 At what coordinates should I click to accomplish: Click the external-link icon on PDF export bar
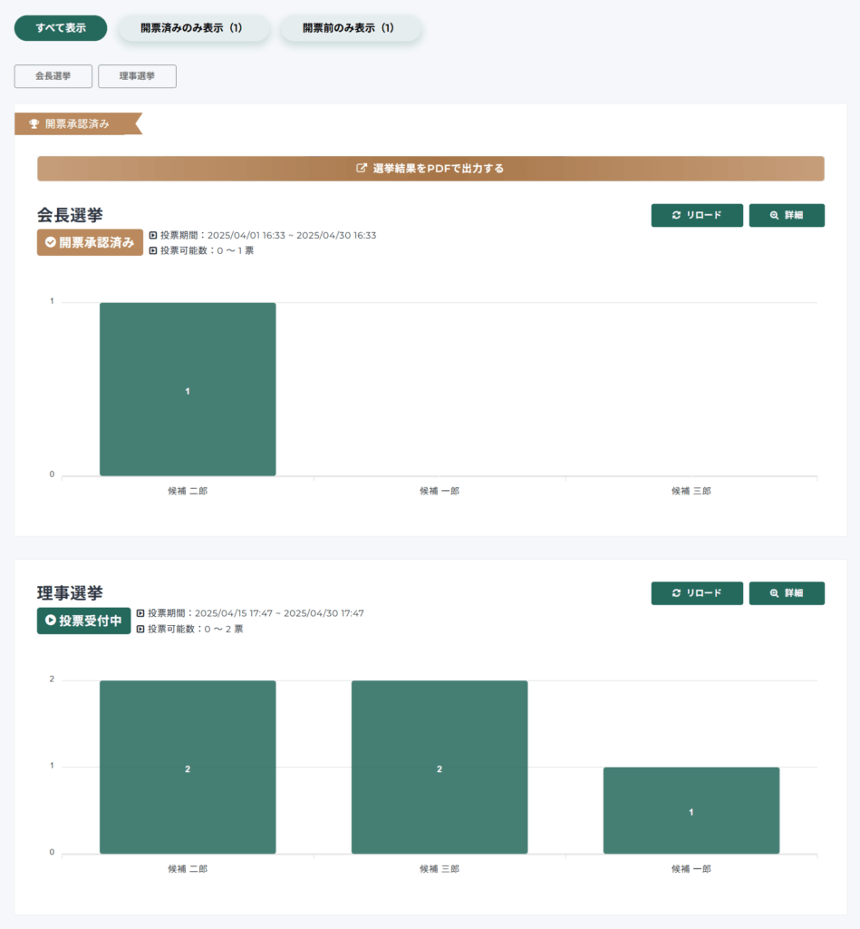point(361,168)
